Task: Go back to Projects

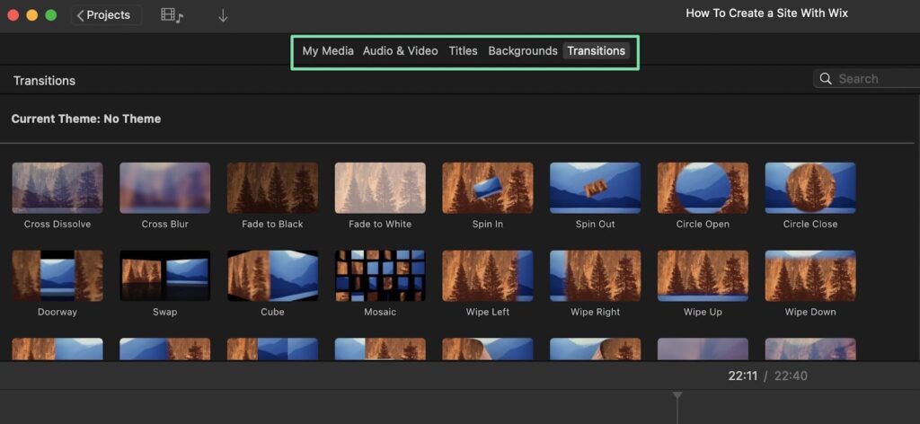Action: tap(104, 15)
